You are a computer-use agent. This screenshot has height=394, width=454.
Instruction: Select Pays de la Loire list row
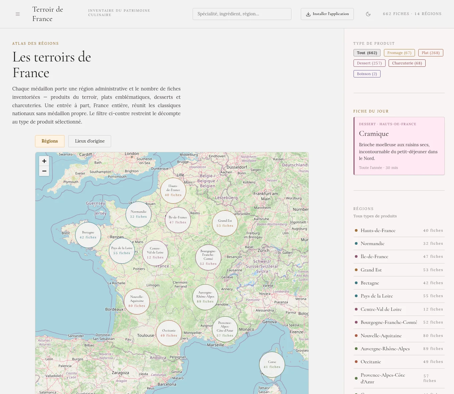399,296
